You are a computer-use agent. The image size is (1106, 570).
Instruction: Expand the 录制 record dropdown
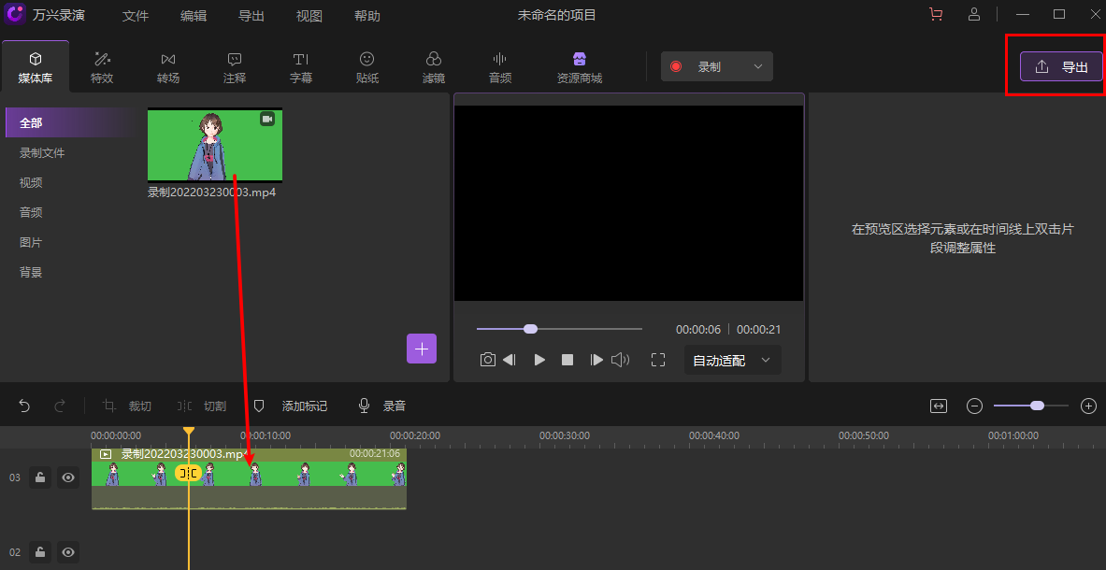(x=758, y=66)
